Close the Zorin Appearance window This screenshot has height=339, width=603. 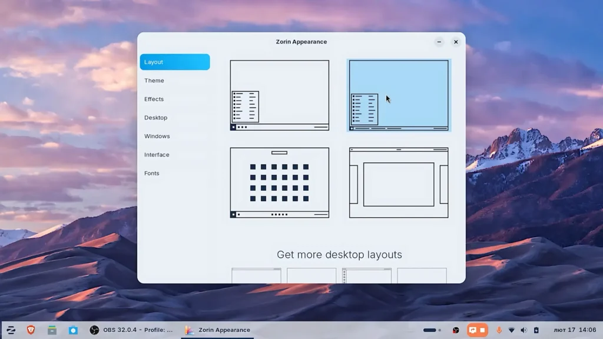coord(456,42)
